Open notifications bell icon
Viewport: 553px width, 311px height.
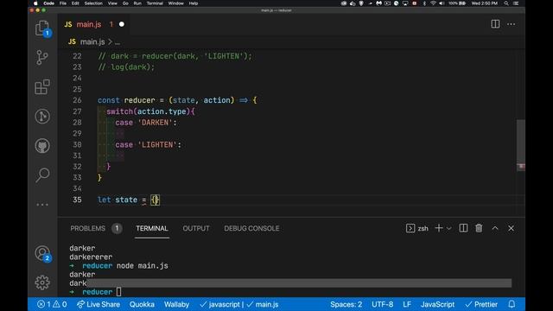[x=512, y=304]
